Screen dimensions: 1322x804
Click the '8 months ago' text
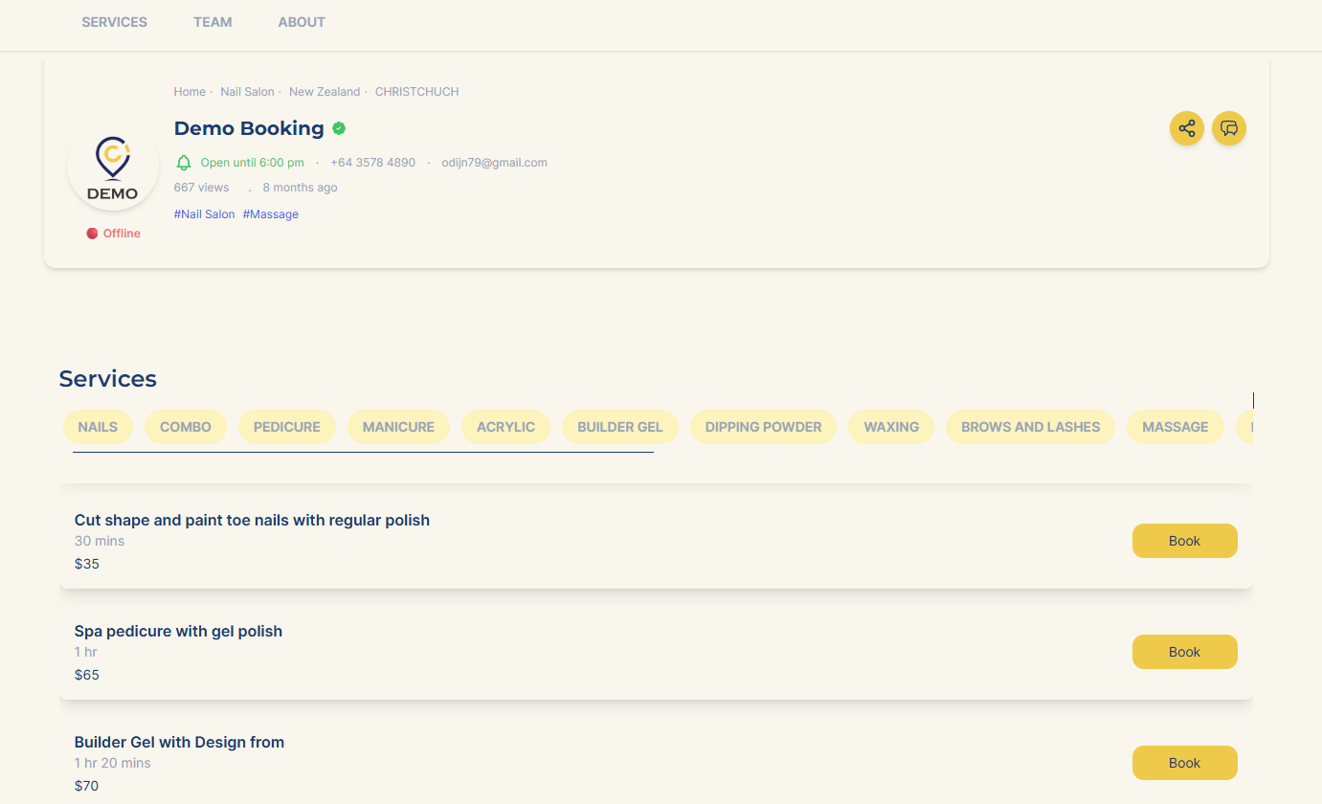(x=301, y=188)
